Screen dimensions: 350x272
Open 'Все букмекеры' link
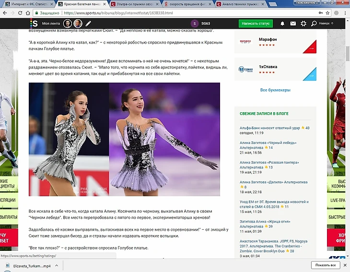tap(275, 90)
